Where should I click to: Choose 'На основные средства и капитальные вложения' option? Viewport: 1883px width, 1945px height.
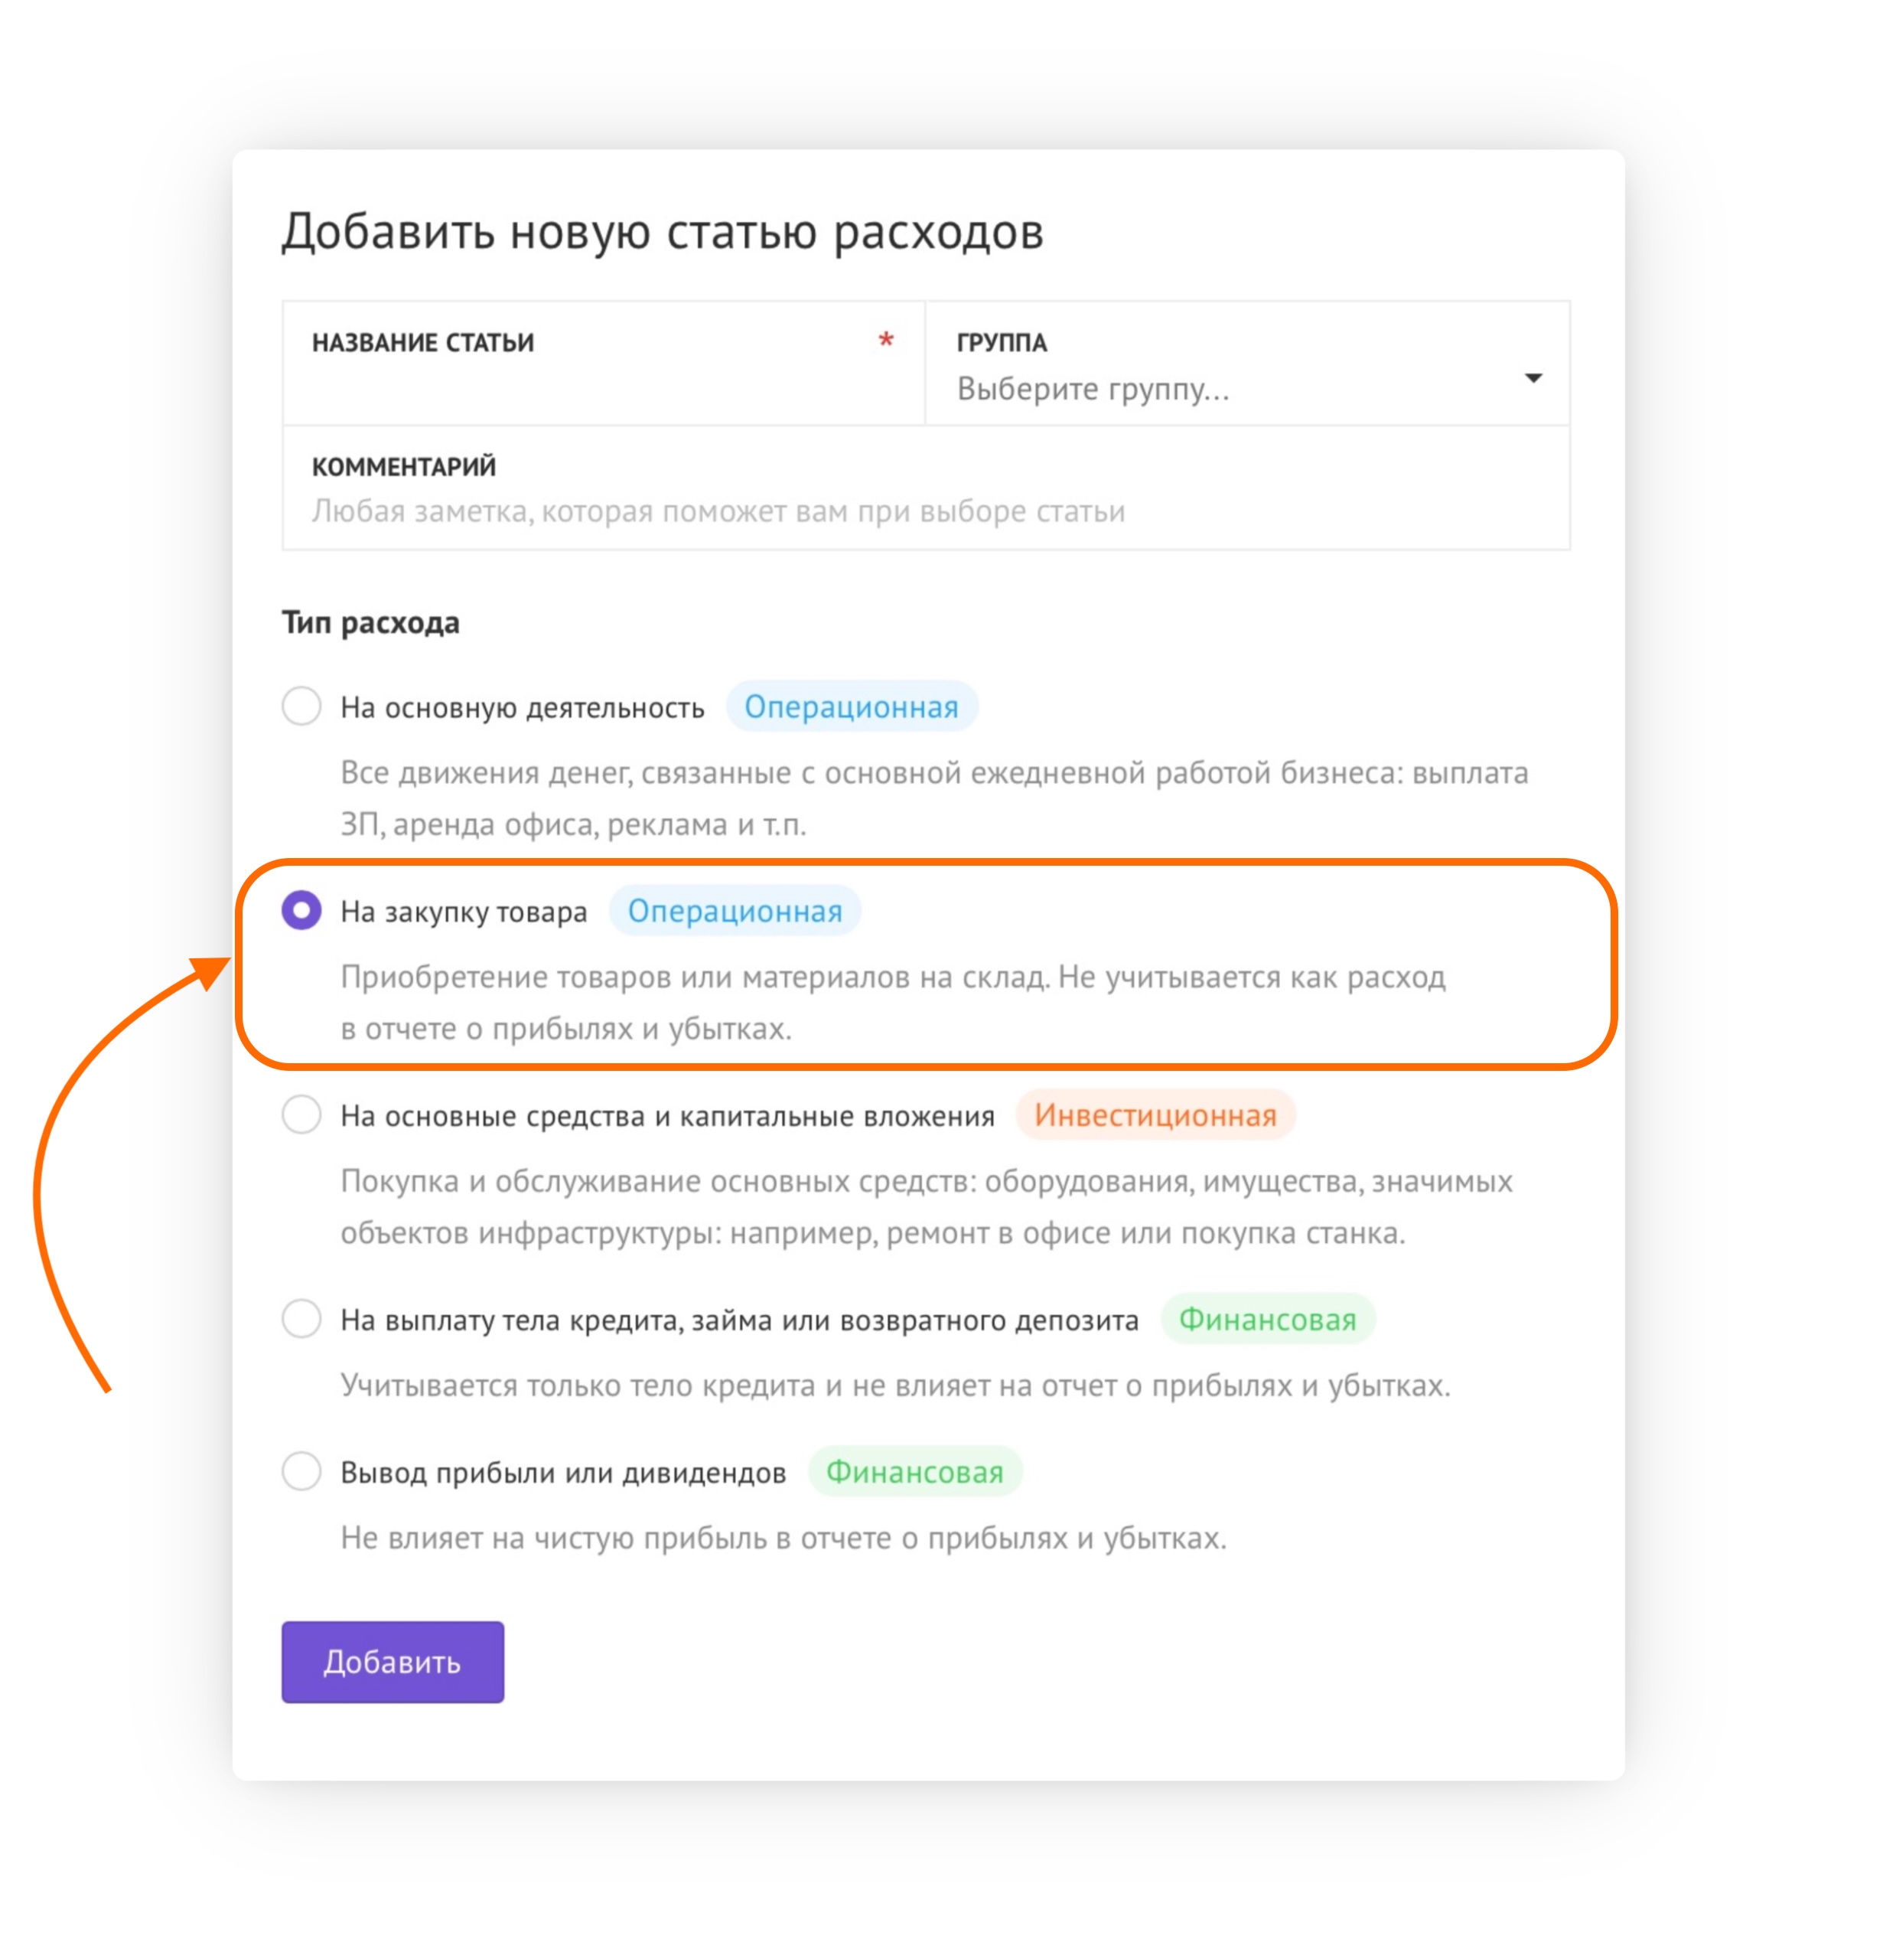click(x=301, y=1115)
